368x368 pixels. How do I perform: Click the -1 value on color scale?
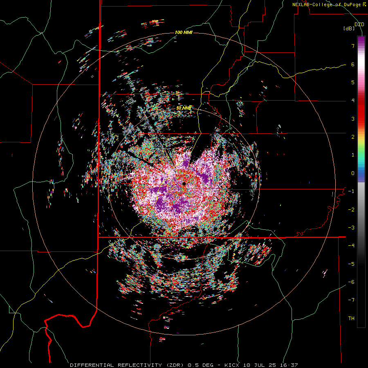[x=351, y=191]
